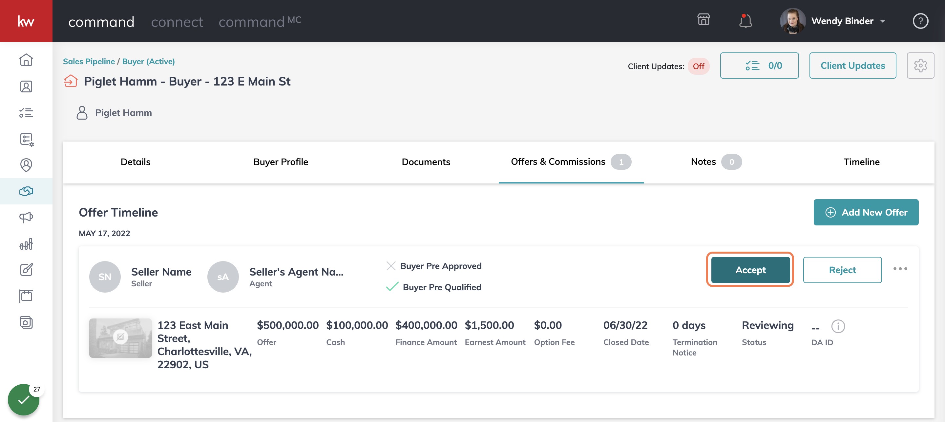Click the SN seller avatar
The width and height of the screenshot is (945, 422).
105,277
